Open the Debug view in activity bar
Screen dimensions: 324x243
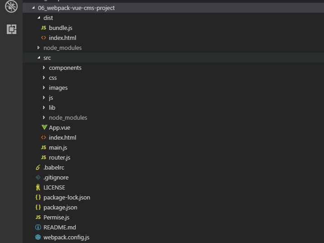(11, 7)
